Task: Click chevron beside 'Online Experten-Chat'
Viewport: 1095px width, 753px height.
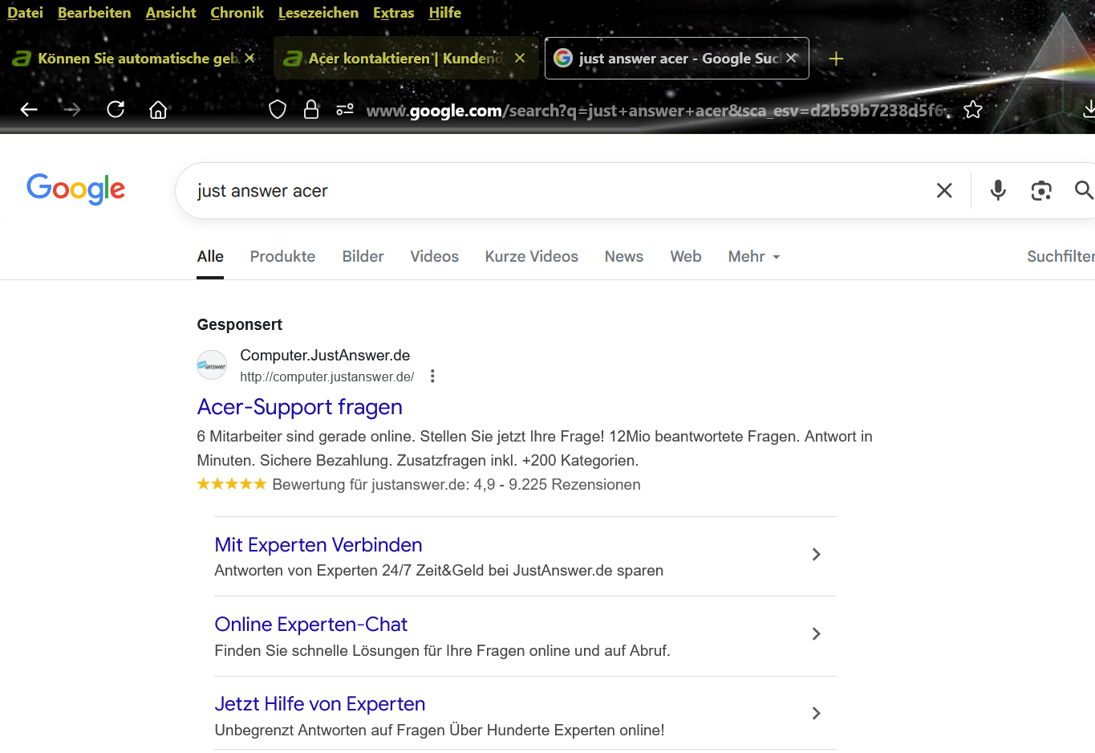Action: 816,634
